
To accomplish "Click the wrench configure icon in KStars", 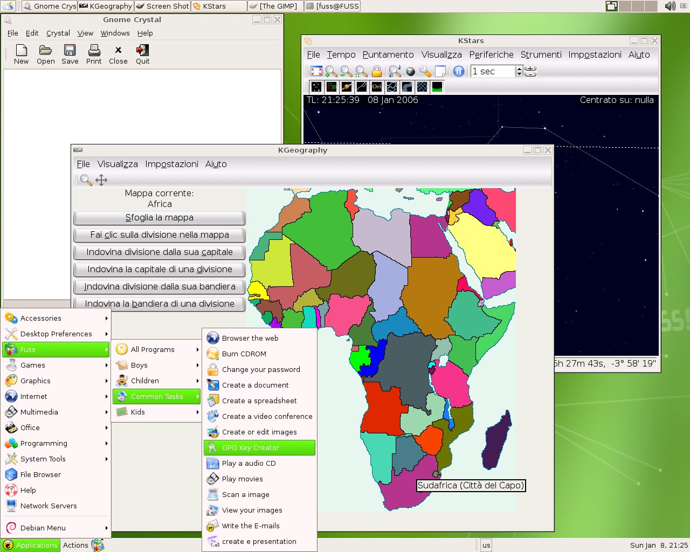I will (x=425, y=71).
